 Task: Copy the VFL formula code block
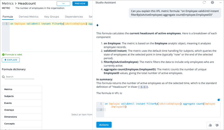219,100
